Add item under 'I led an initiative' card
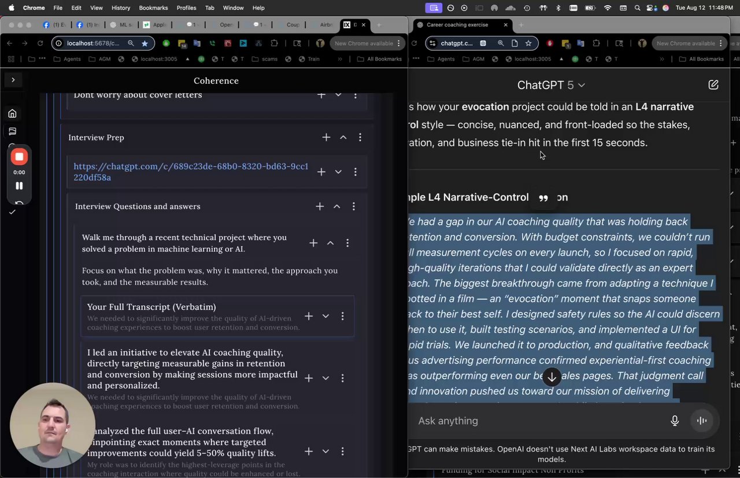Viewport: 740px width, 478px height. (x=309, y=378)
